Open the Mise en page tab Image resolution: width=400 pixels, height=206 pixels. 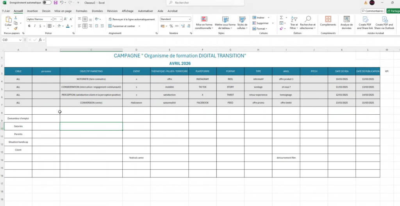pos(63,11)
